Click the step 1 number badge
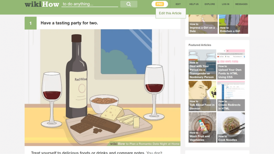The width and height of the screenshot is (274, 154). click(31, 23)
